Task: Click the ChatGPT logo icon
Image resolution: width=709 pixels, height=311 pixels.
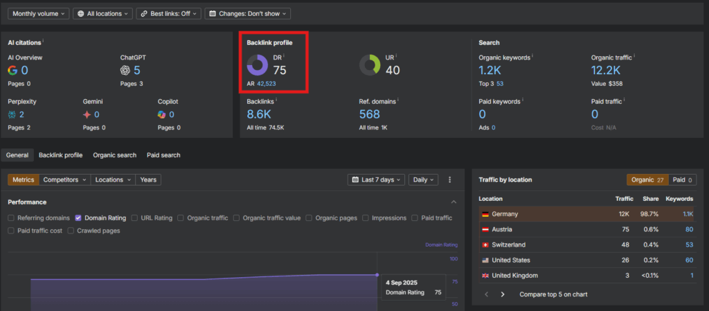Action: [x=125, y=71]
